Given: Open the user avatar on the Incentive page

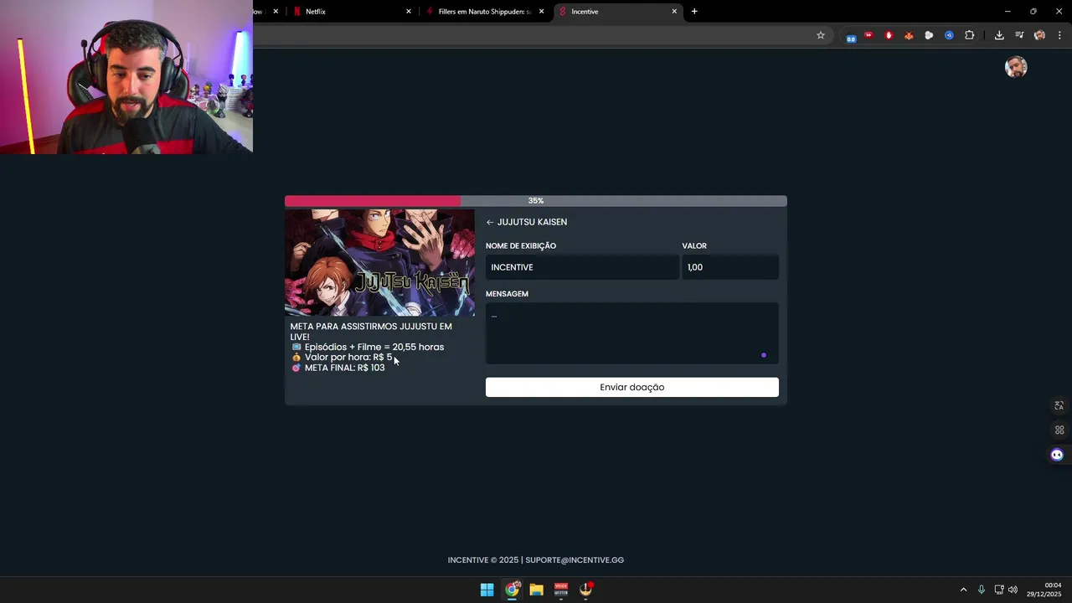Looking at the screenshot, I should pos(1016,67).
